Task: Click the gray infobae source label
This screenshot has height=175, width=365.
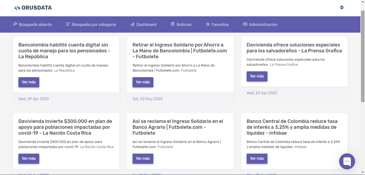Action: [300, 147]
